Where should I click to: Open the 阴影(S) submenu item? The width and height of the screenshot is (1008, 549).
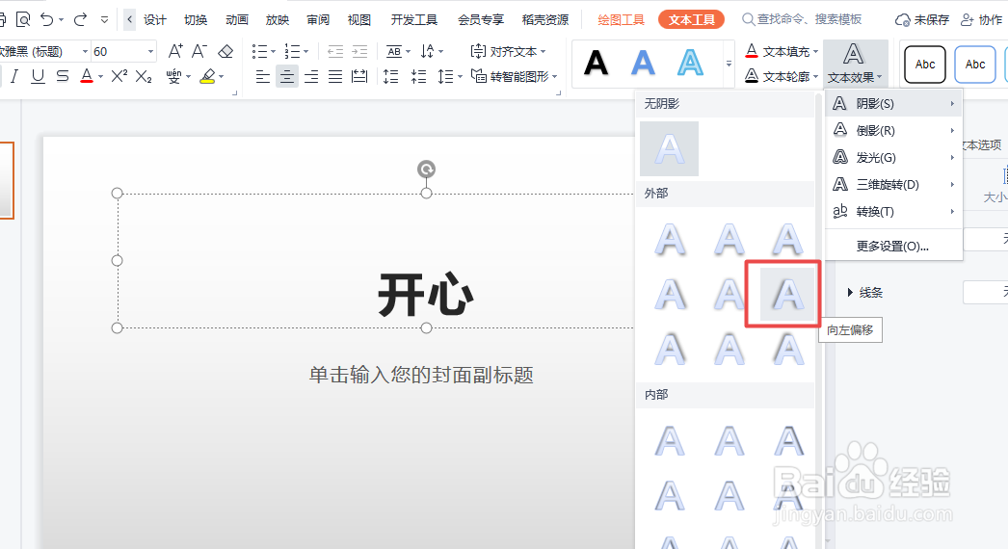coord(893,103)
